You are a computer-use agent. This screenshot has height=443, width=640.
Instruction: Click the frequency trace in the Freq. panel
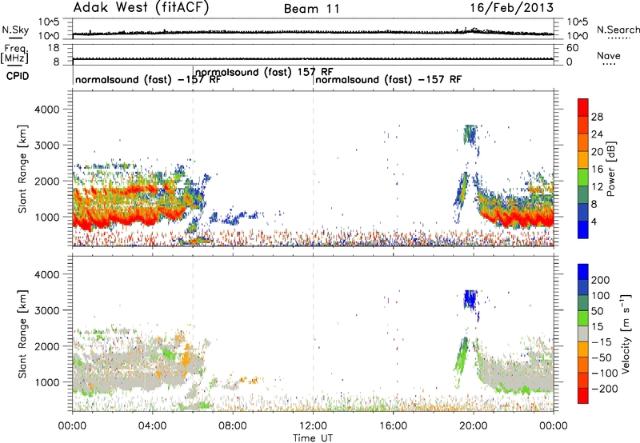[x=313, y=59]
